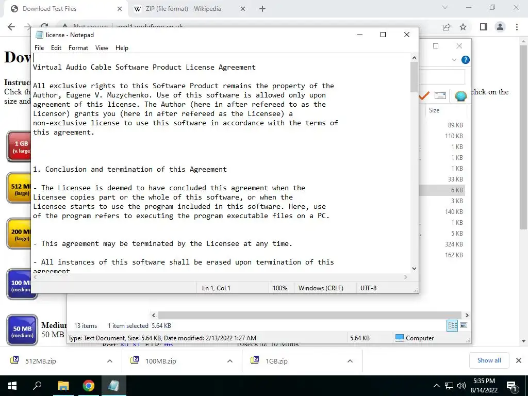This screenshot has width=528, height=396.
Task: Expand options for 1GB.zip download
Action: point(350,361)
